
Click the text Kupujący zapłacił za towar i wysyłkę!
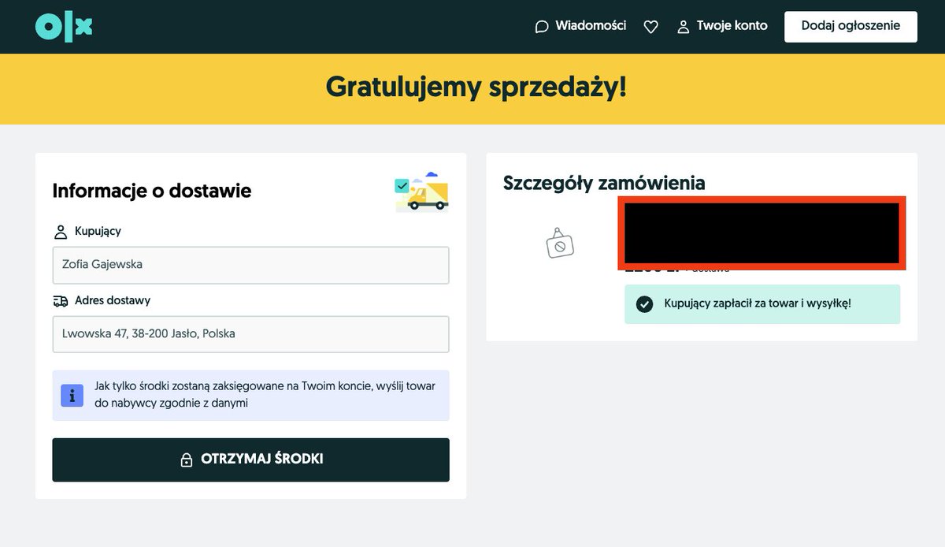(758, 303)
